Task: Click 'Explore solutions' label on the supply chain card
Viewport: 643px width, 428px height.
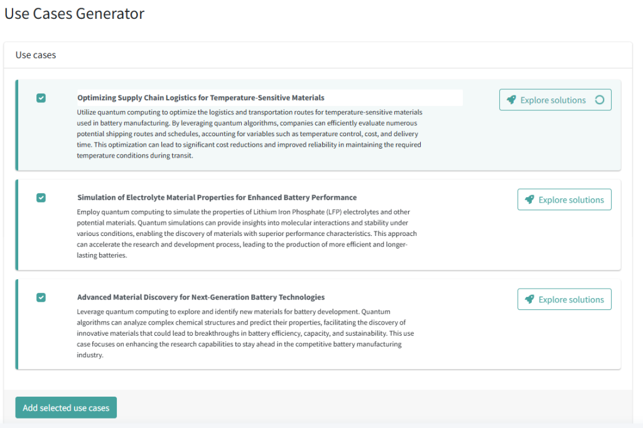Action: (553, 100)
